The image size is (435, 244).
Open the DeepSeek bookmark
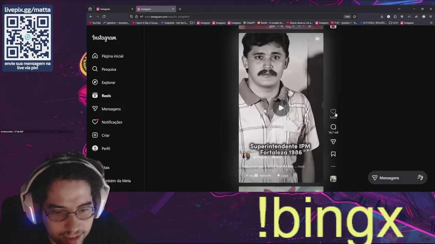tap(174, 23)
